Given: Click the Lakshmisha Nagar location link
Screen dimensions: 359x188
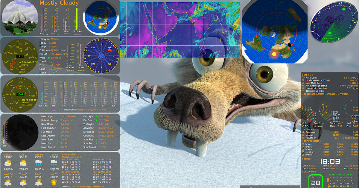Looking at the screenshot, I should tap(89, 187).
